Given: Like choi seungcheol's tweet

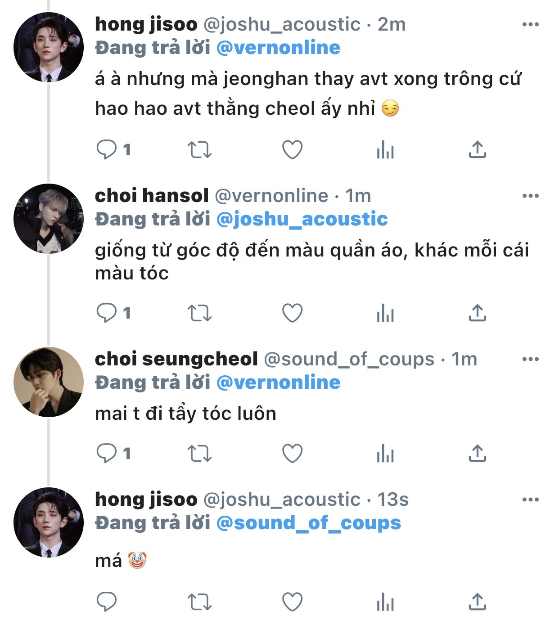Looking at the screenshot, I should pos(292,453).
